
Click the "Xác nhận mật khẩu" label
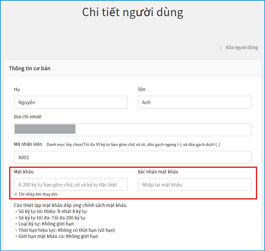point(158,172)
